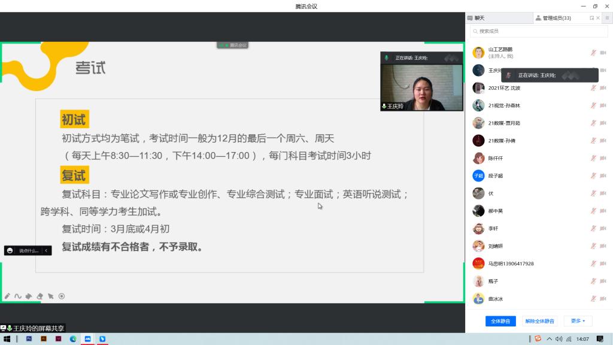
Task: Unmute microphone of 马思明13906417928
Action: point(593,264)
